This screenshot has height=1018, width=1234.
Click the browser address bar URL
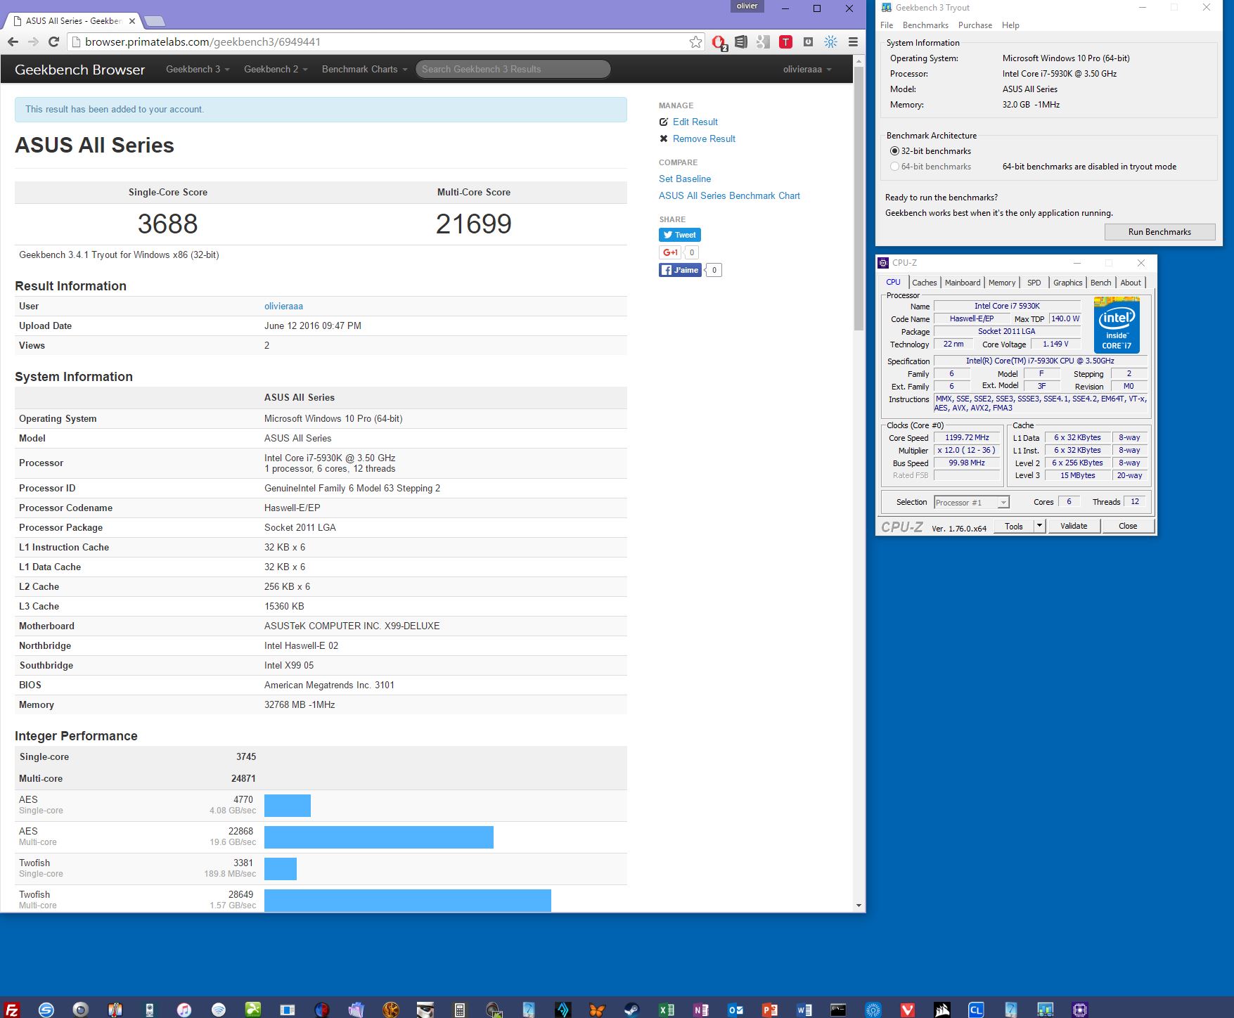click(203, 42)
